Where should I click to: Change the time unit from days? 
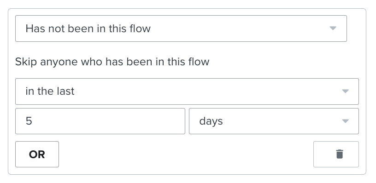tap(274, 121)
